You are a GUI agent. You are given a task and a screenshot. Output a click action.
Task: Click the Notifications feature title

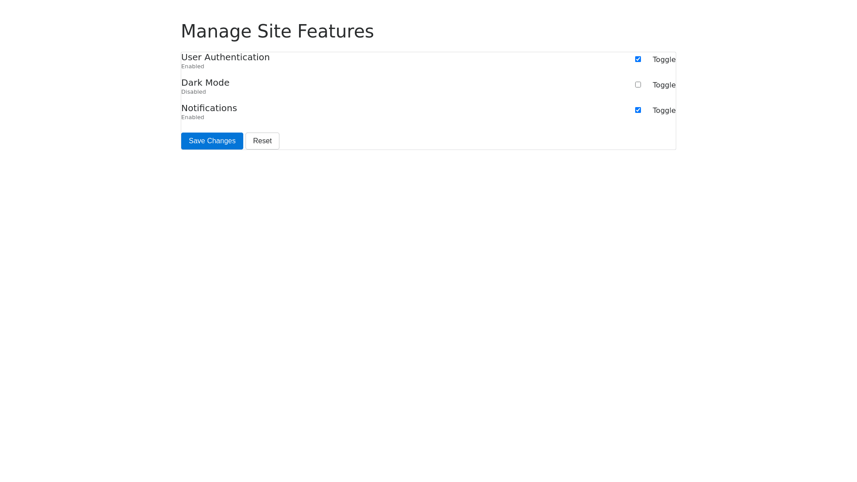click(x=209, y=108)
